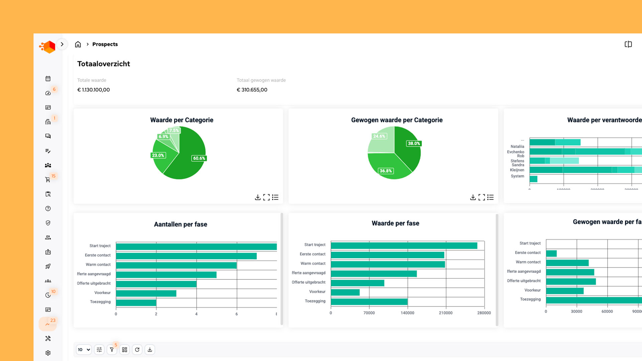
Task: Open the tune/sliders settings icon
Action: pyautogui.click(x=99, y=350)
